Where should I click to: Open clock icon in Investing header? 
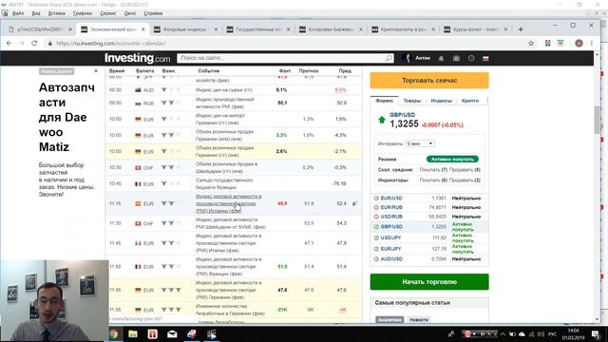coord(471,58)
